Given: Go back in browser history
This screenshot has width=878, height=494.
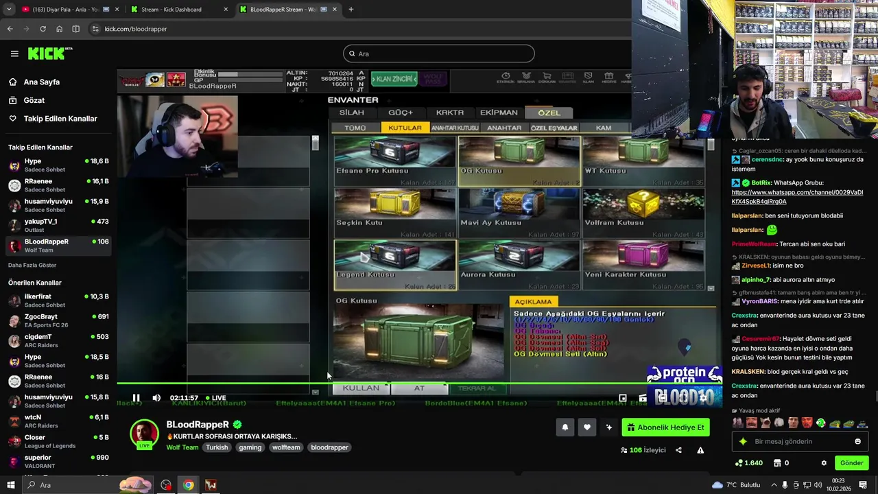Looking at the screenshot, I should pos(10,29).
